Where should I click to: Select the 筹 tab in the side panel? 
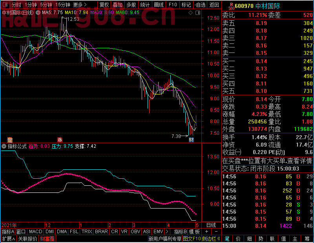307,239
